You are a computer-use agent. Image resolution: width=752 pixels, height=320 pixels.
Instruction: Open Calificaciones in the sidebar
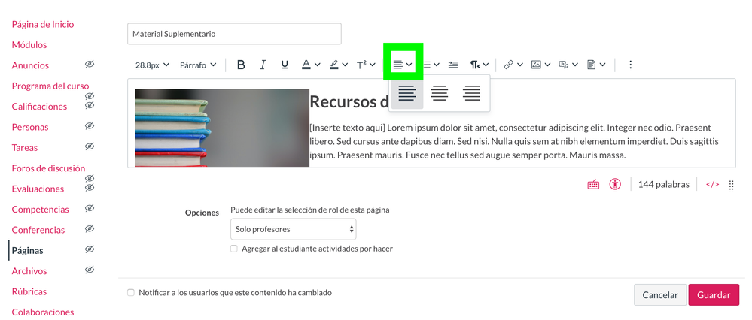click(39, 107)
